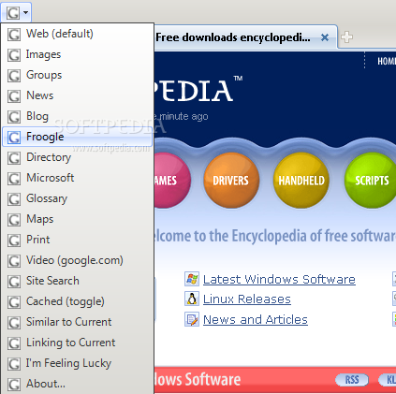Viewport: 396px width, 394px height.
Task: Choose the highlighted Froogle entry
Action: pos(78,137)
